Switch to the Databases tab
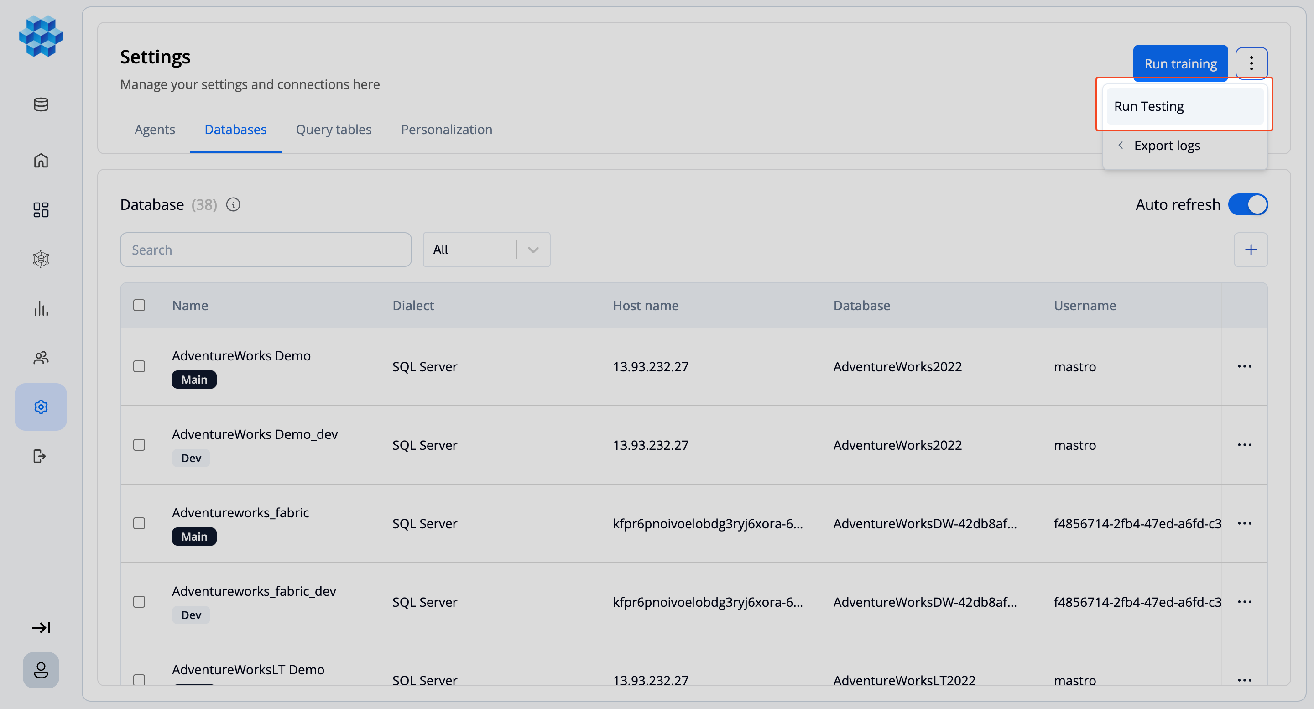Image resolution: width=1314 pixels, height=709 pixels. 235,130
